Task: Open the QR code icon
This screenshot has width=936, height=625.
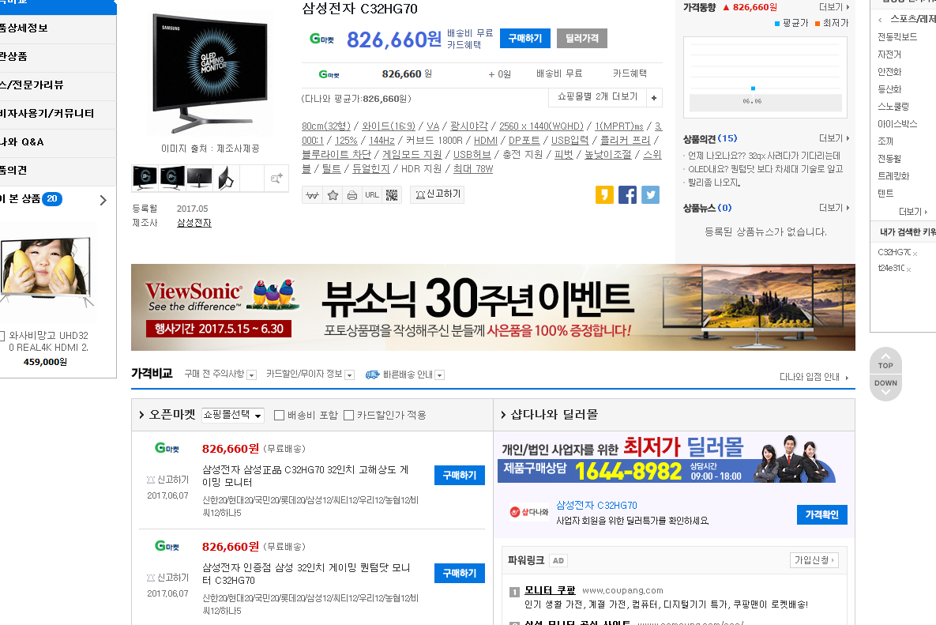Action: point(392,194)
